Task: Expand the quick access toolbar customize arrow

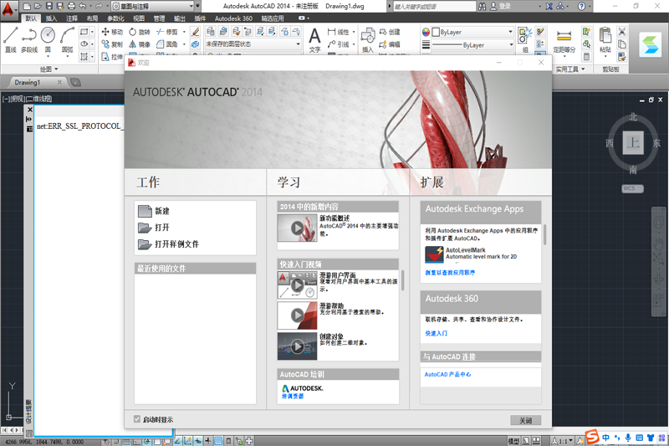Action: (198, 6)
